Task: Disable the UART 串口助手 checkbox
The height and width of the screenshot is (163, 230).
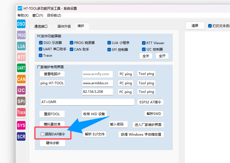Action: tap(40, 49)
